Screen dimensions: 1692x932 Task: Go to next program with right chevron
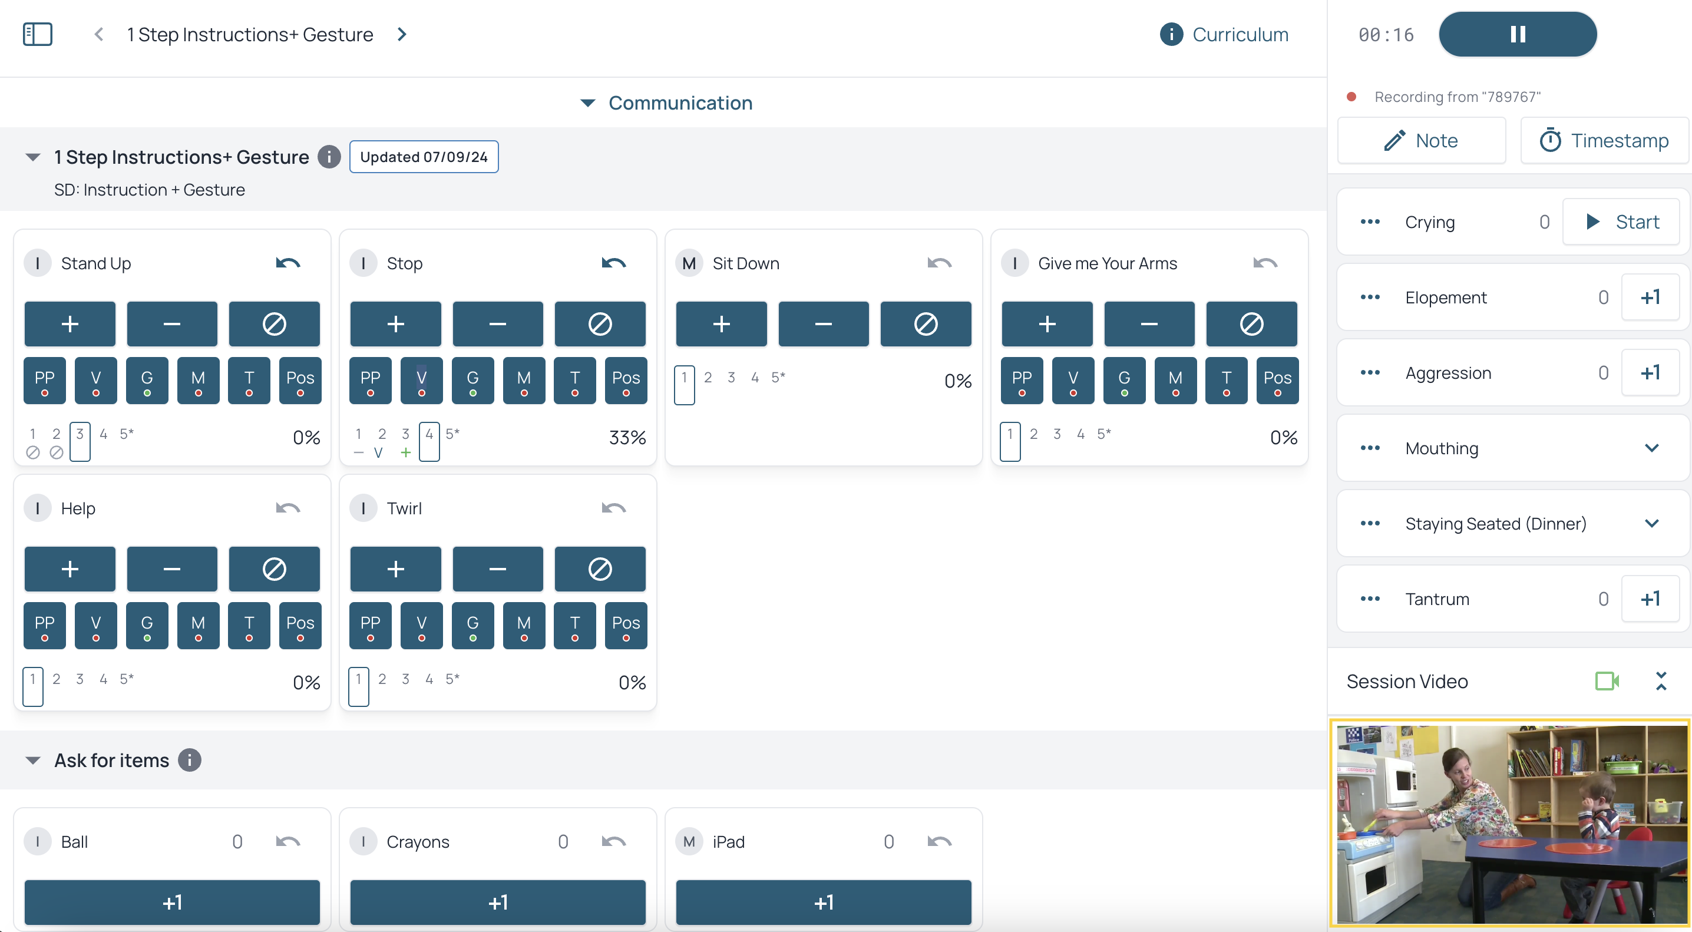pyautogui.click(x=402, y=34)
